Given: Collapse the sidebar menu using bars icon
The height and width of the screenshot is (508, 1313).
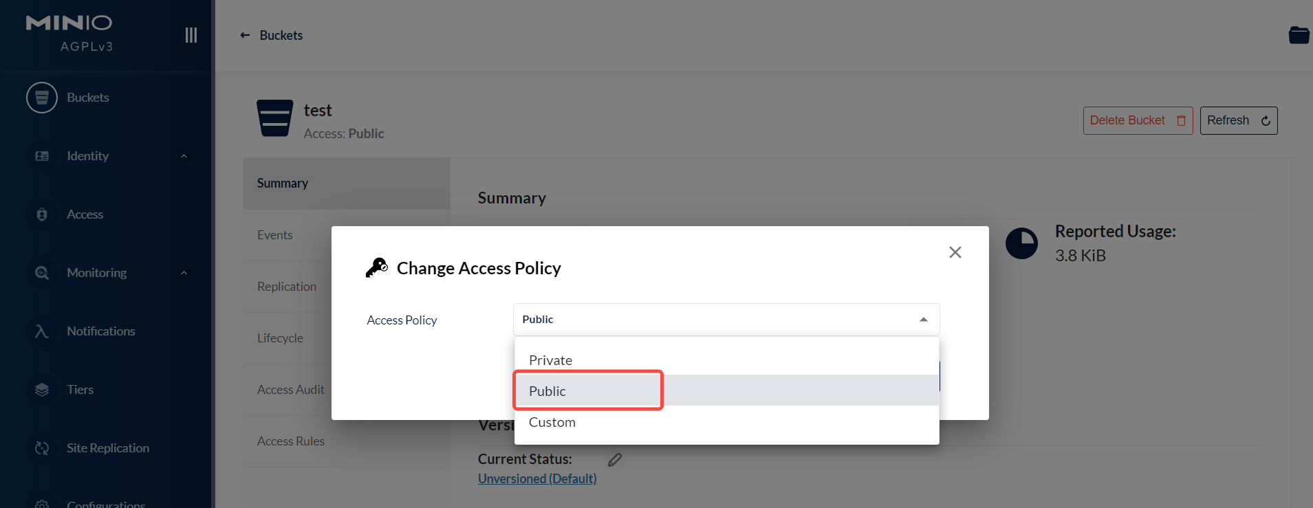Looking at the screenshot, I should tap(191, 35).
